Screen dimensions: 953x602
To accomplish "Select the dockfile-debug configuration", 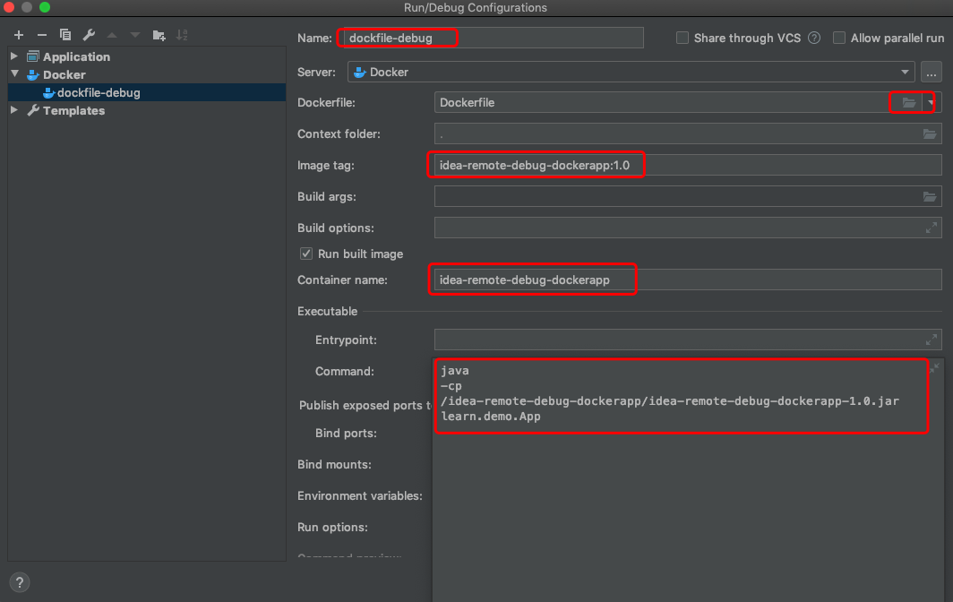I will tap(96, 92).
